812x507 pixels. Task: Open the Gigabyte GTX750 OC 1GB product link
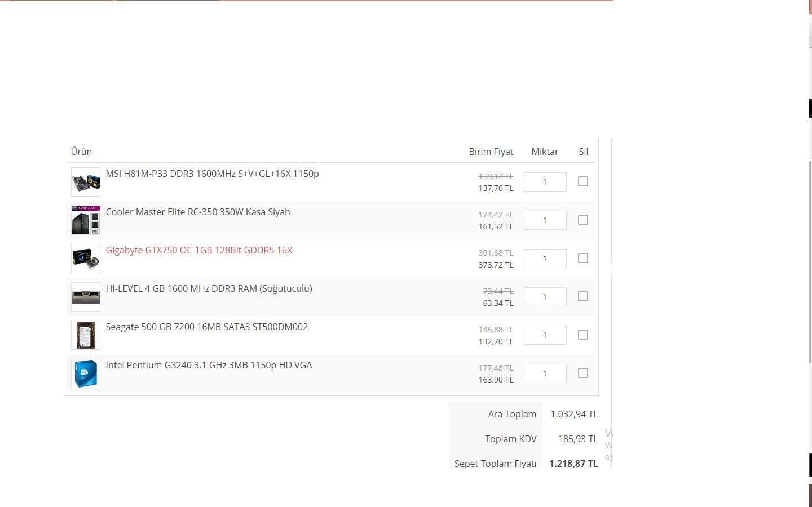click(x=199, y=250)
